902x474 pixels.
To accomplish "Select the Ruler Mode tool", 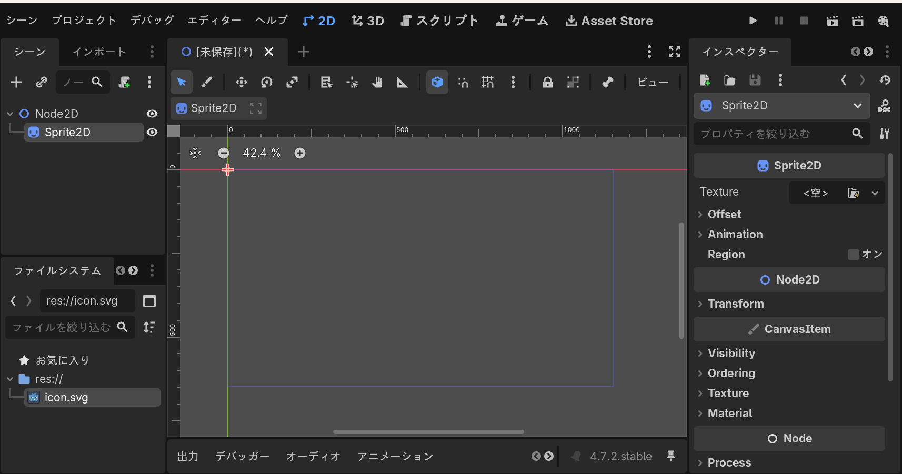I will [403, 82].
